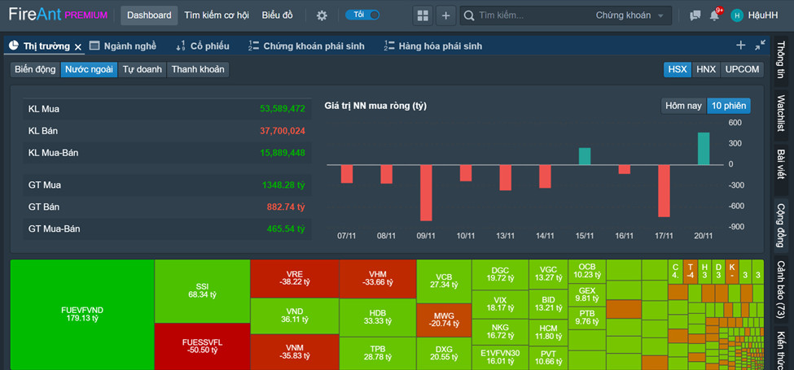Open the Chứng khoán search type dropdown

click(629, 15)
